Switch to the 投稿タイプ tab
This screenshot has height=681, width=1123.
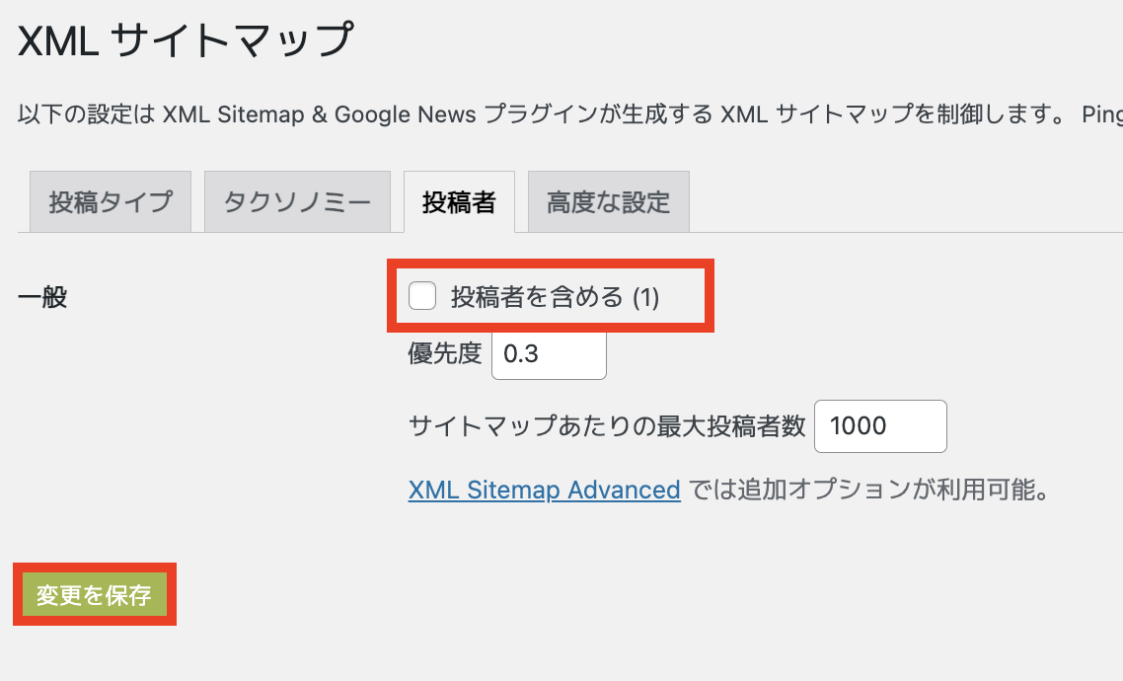pos(111,202)
